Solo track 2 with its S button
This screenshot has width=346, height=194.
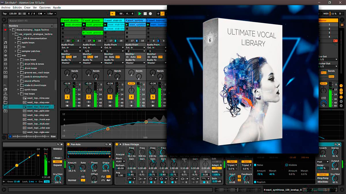point(89,102)
